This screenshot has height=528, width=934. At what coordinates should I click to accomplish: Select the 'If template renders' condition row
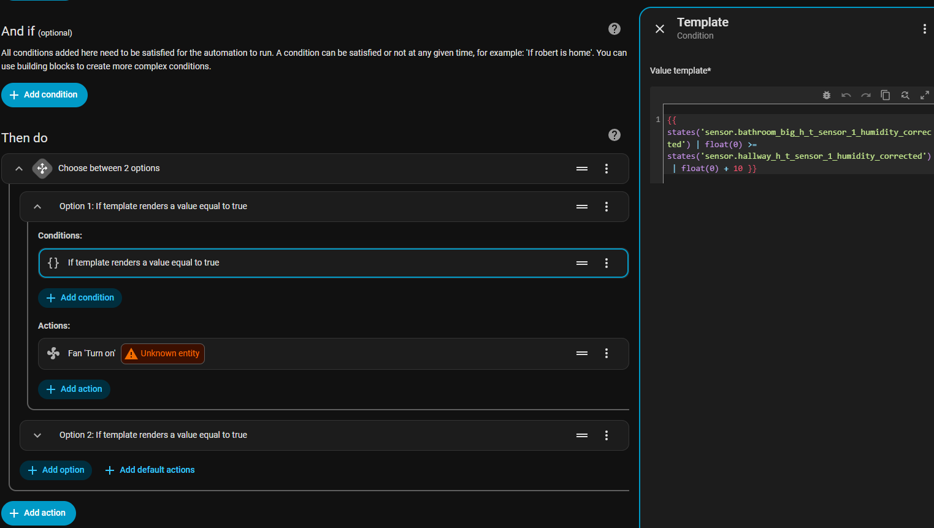[307, 263]
